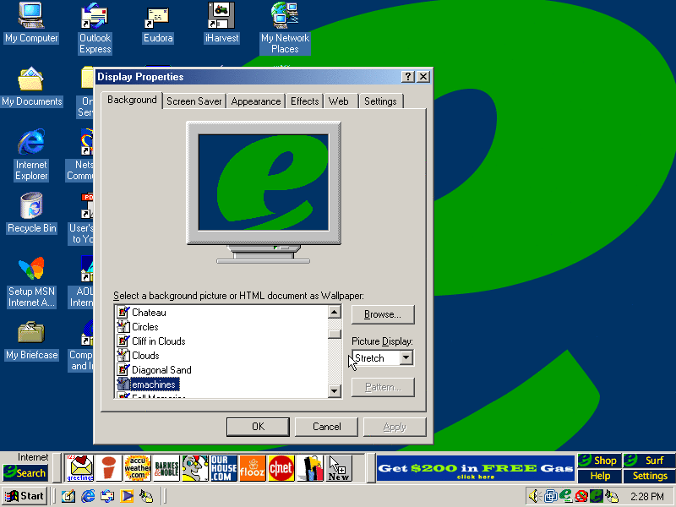The height and width of the screenshot is (507, 676).
Task: Switch to the Screen Saver tab
Action: [194, 101]
